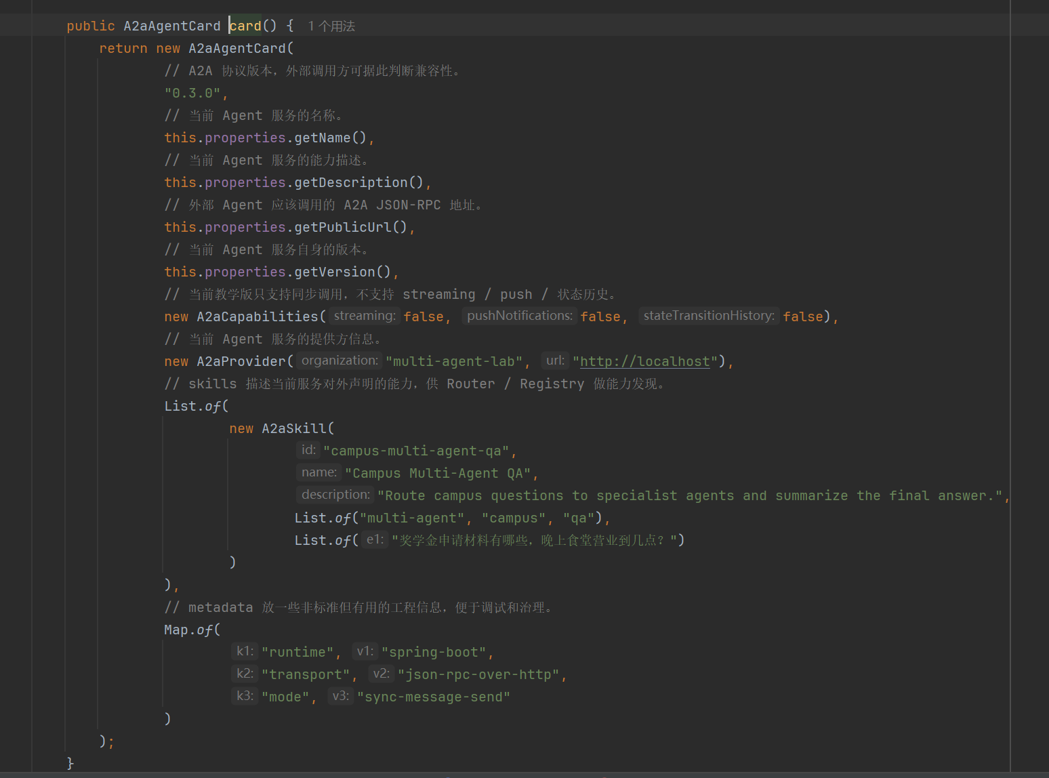Image resolution: width=1049 pixels, height=778 pixels.
Task: Click the comment mentioning streaming / push
Action: 390,294
